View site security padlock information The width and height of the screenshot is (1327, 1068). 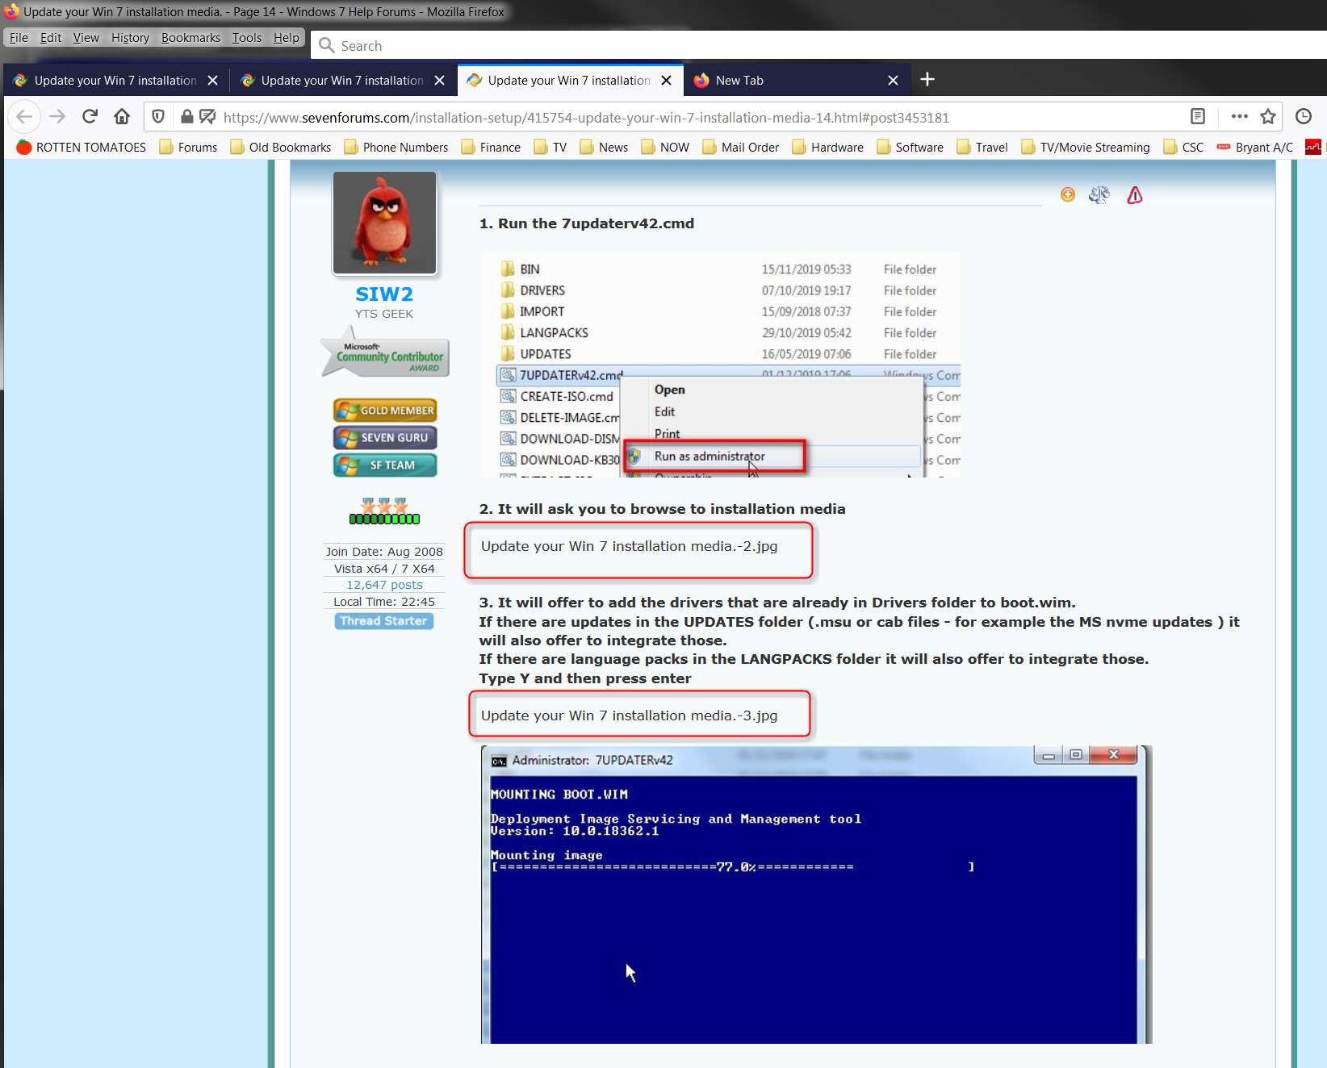pyautogui.click(x=186, y=117)
